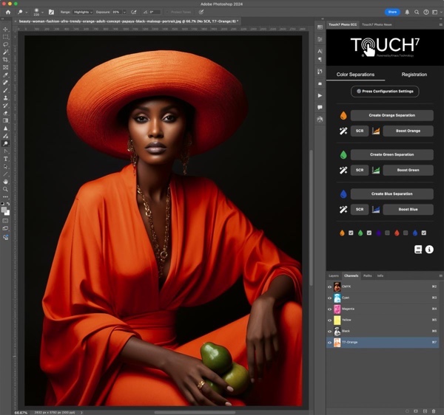Image resolution: width=444 pixels, height=415 pixels.
Task: Click Create Green Separation button
Action: pyautogui.click(x=391, y=154)
